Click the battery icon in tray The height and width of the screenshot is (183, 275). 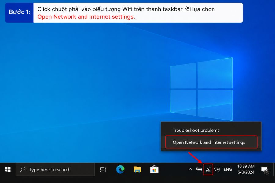click(199, 170)
